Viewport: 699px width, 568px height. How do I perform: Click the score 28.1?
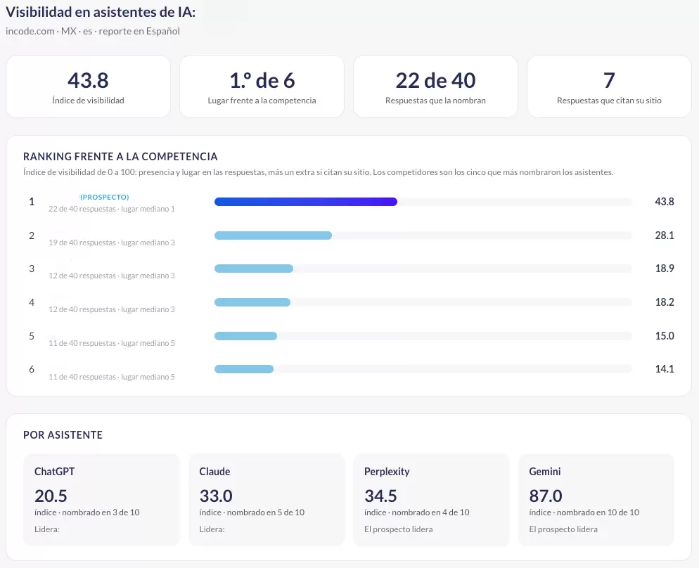(x=665, y=235)
